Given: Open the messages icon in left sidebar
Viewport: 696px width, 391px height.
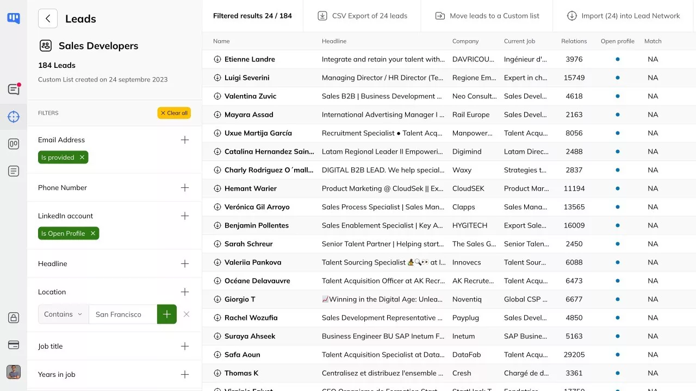Looking at the screenshot, I should point(14,89).
